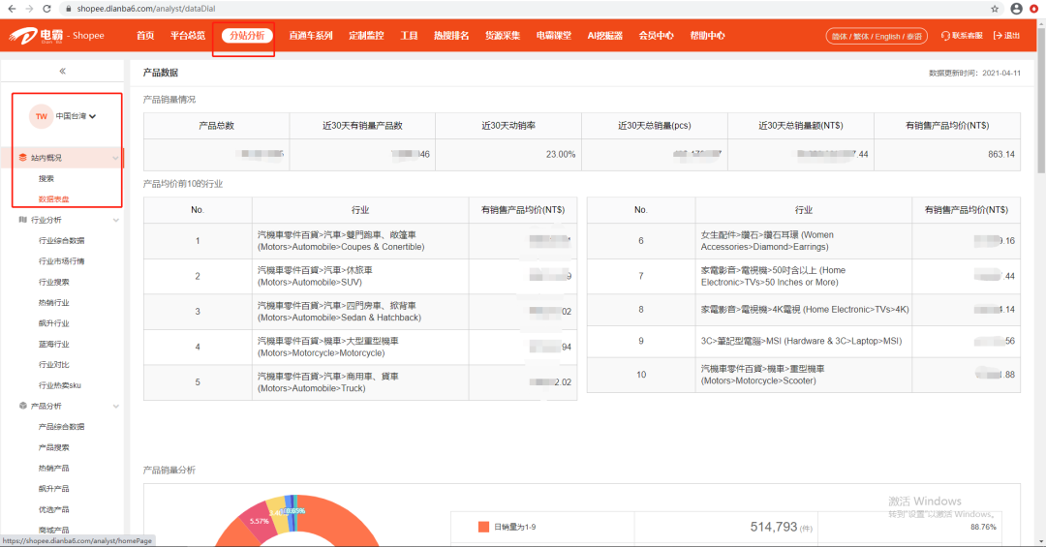Open 蓝海行业 in the sidebar
This screenshot has height=547, width=1046.
(53, 344)
